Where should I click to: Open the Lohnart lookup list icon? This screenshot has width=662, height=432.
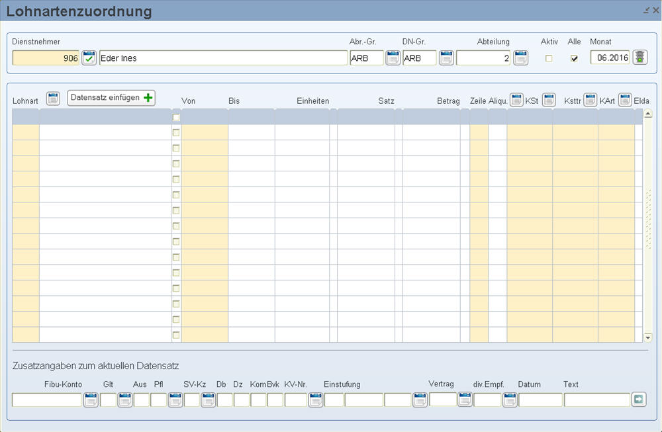tap(53, 99)
